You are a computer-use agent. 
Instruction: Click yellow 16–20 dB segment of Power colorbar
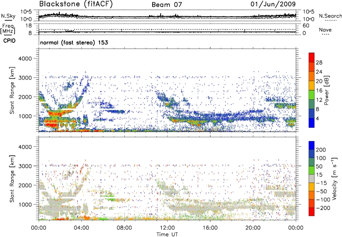click(x=312, y=86)
